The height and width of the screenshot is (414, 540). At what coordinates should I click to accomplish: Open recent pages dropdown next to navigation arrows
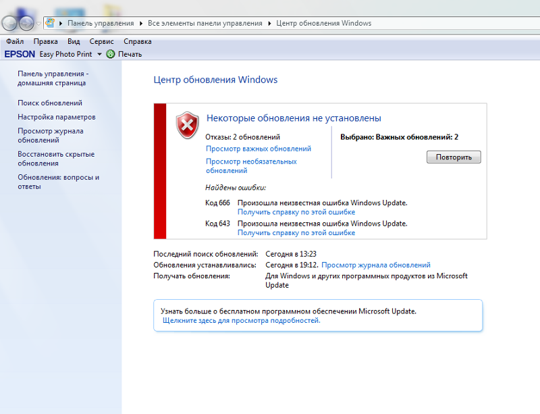pos(38,24)
